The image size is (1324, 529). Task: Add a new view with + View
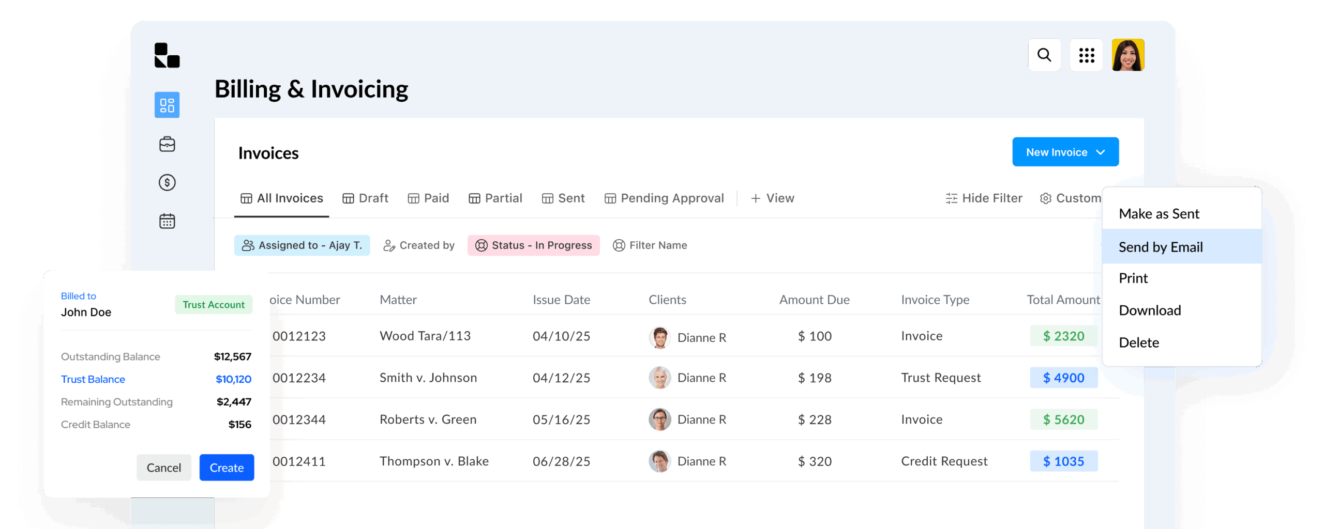[773, 198]
